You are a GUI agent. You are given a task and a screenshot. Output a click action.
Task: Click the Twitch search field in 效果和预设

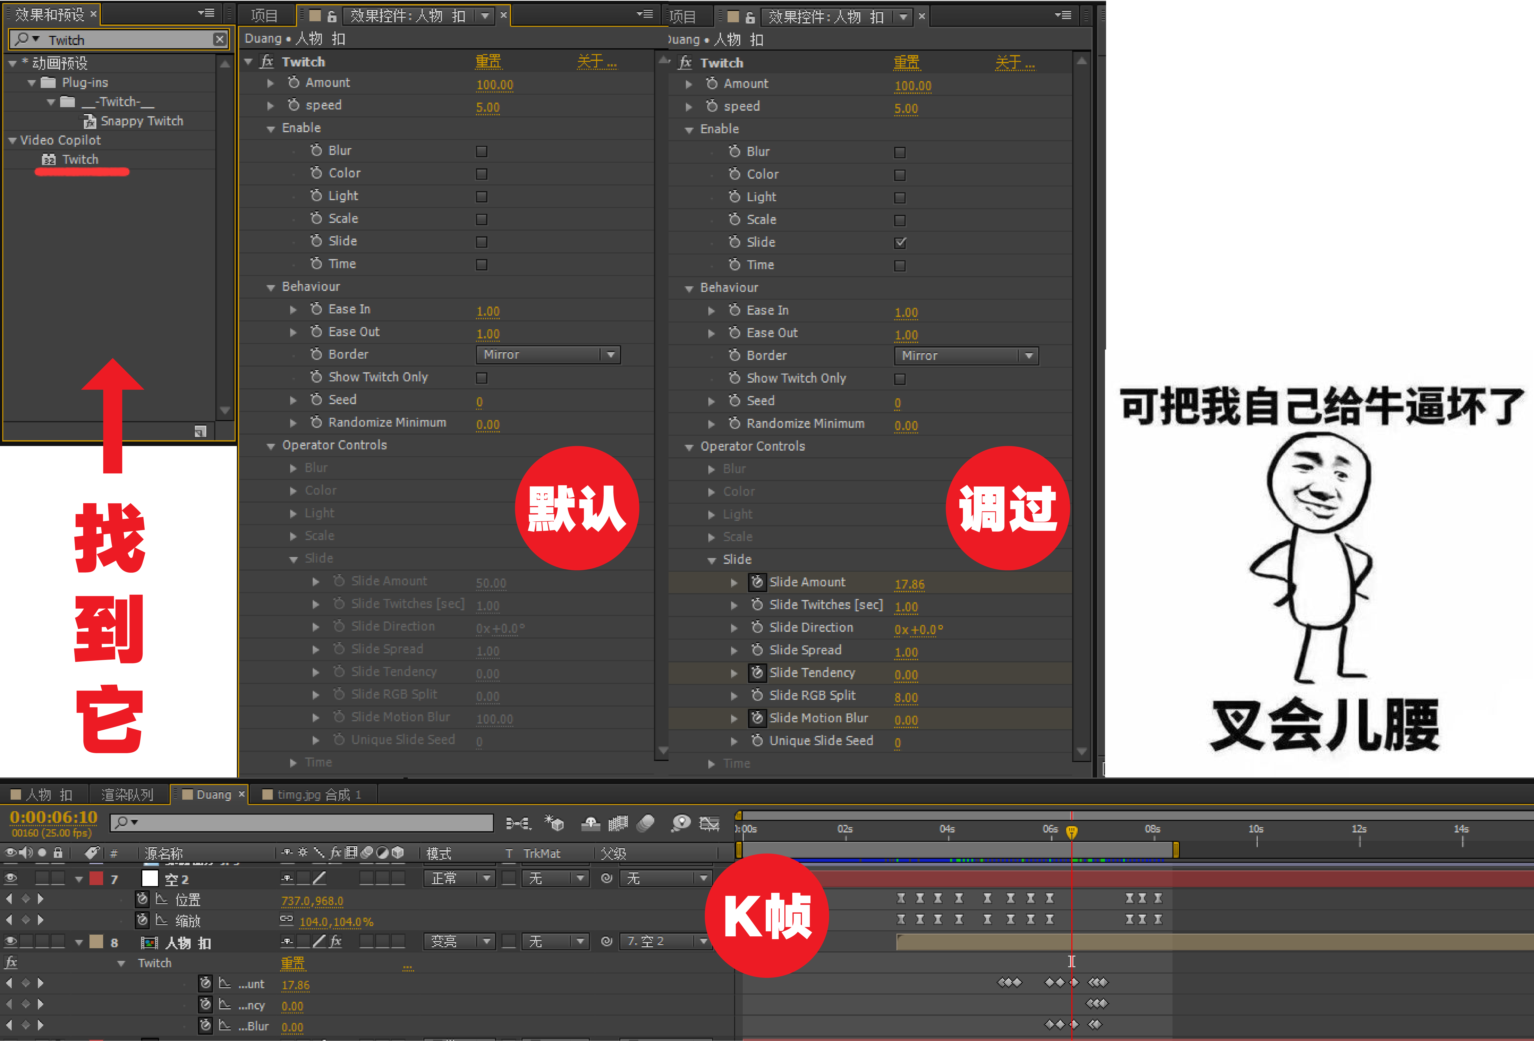tap(119, 40)
